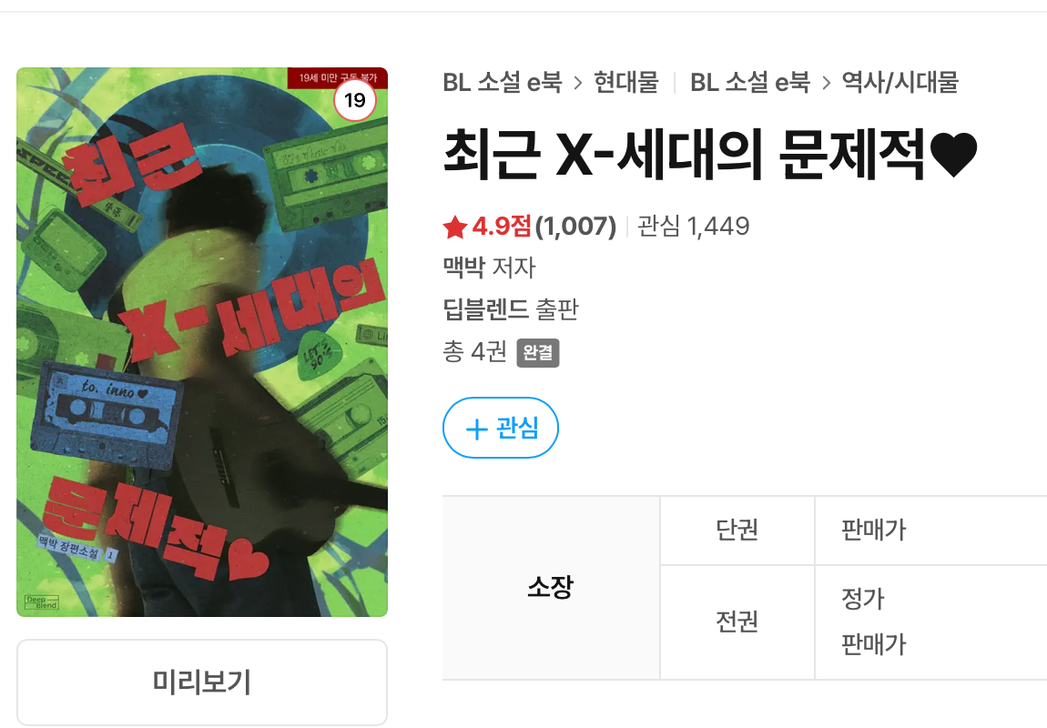Click the 완결 completed badge
The width and height of the screenshot is (1047, 728).
(537, 353)
